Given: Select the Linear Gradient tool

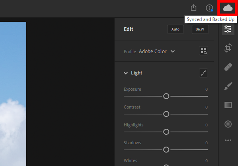Looking at the screenshot, I should 228,105.
